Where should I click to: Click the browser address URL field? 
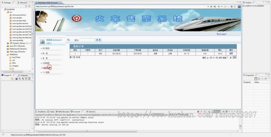point(121,7)
